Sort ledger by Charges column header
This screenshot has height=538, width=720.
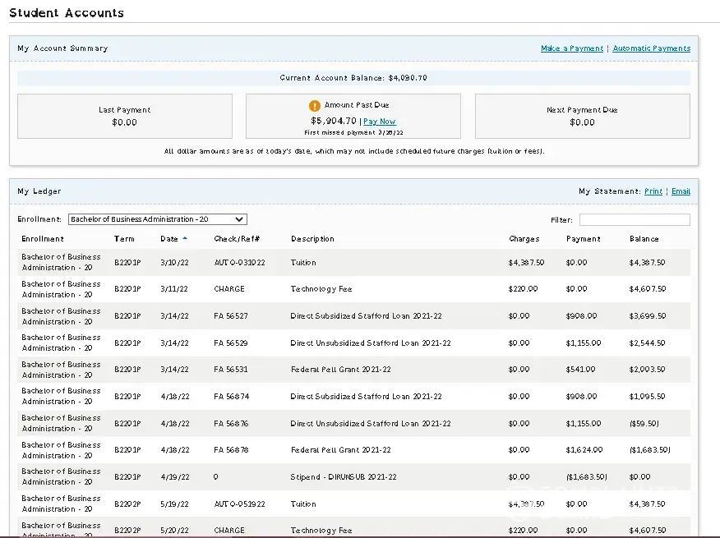point(524,239)
